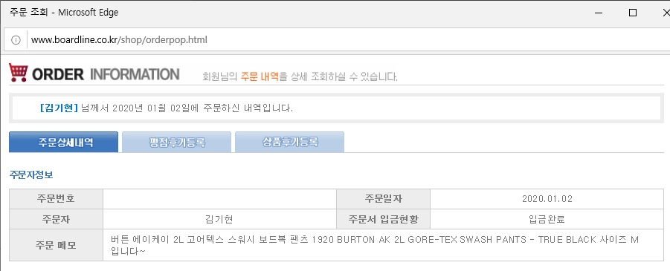The width and height of the screenshot is (670, 271).
Task: Click the boardline.co.kr URL in address bar
Action: pyautogui.click(x=119, y=40)
